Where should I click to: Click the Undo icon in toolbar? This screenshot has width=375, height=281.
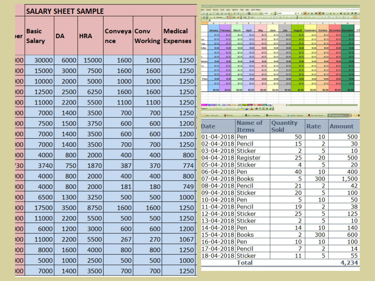coord(238,13)
